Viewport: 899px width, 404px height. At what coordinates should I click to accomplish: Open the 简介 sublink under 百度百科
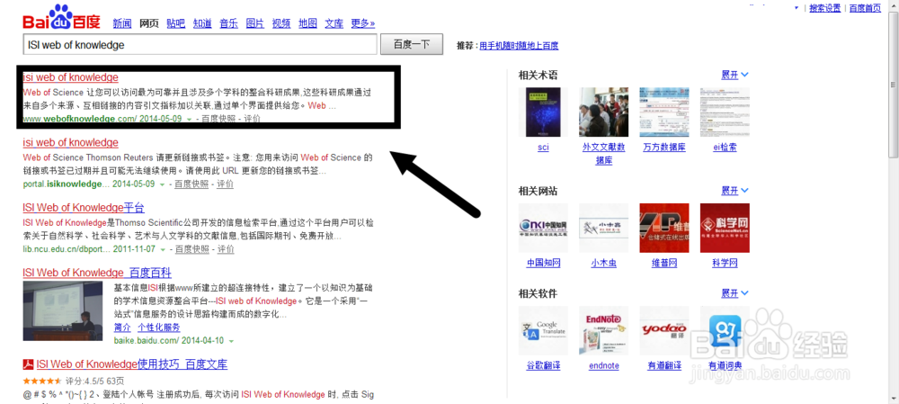[122, 328]
